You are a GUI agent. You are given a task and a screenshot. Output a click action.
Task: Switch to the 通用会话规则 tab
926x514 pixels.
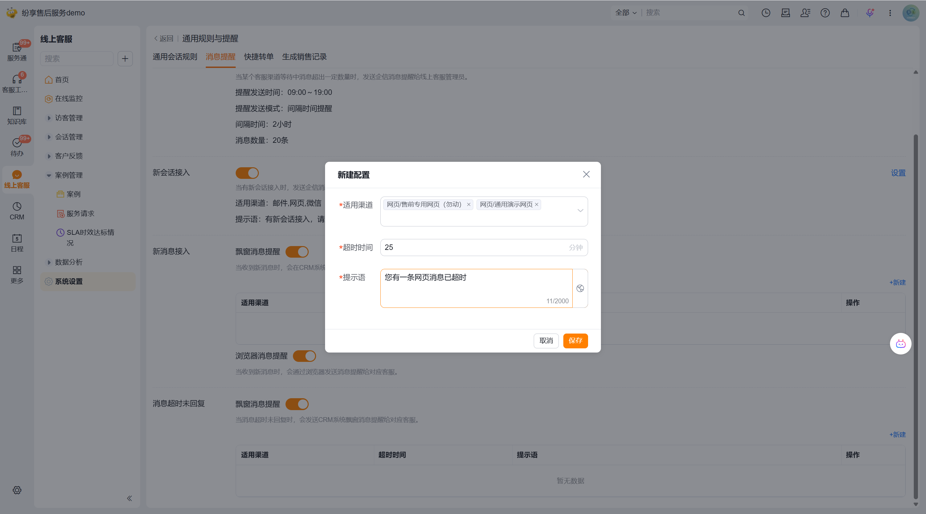tap(175, 57)
